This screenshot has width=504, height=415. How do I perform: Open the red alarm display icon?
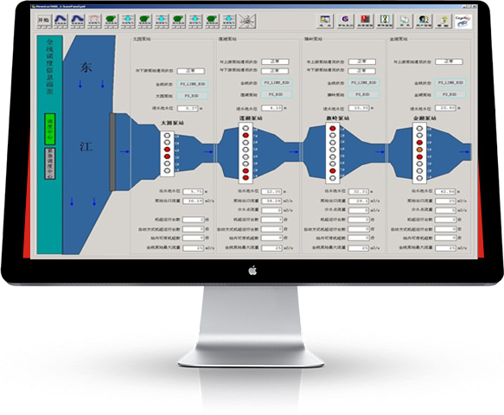point(365,22)
